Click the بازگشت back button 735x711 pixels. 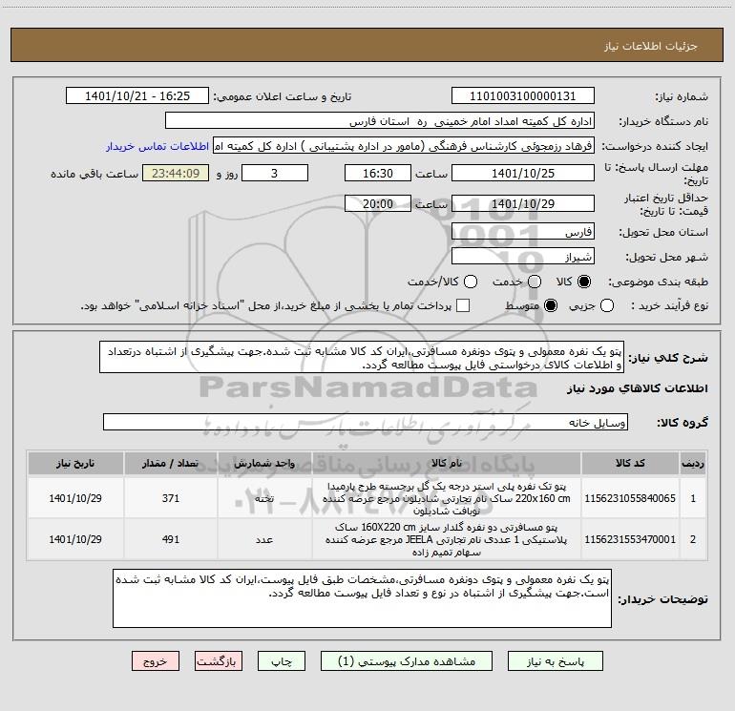click(x=219, y=661)
